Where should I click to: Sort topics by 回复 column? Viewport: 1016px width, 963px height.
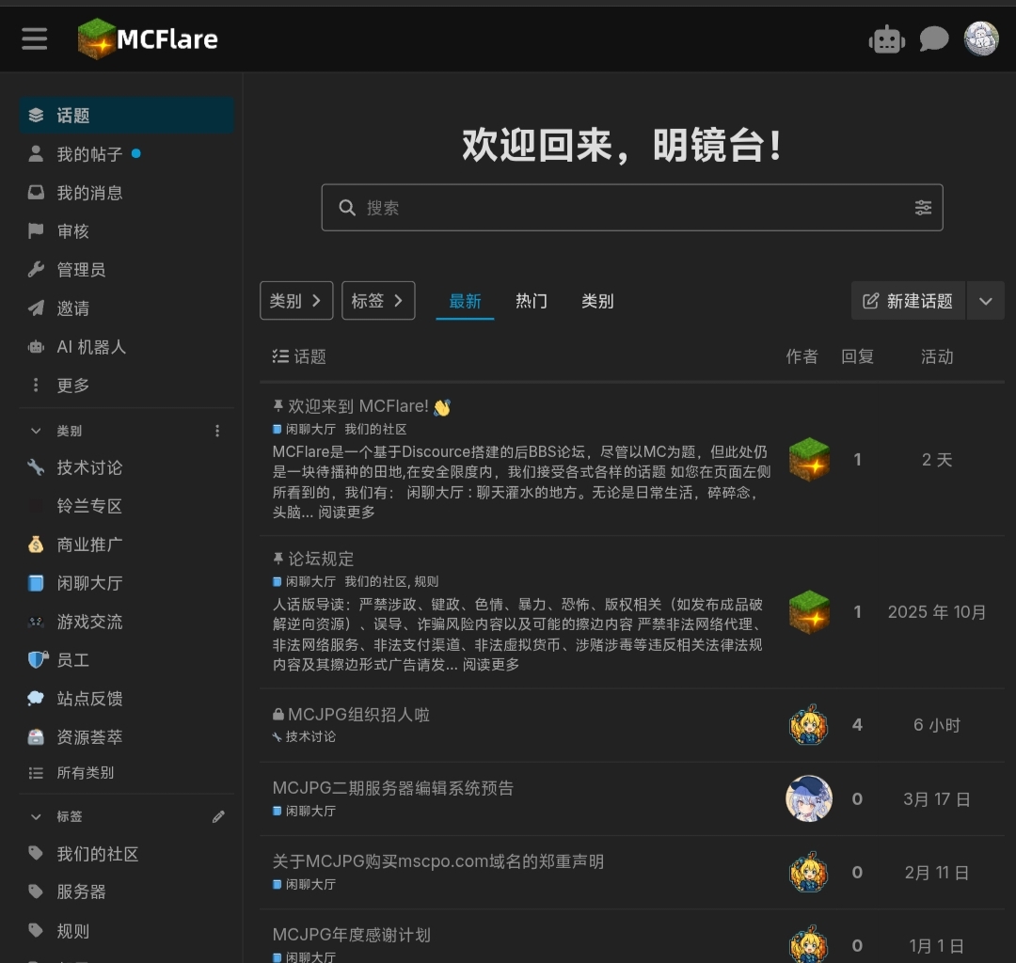point(857,356)
